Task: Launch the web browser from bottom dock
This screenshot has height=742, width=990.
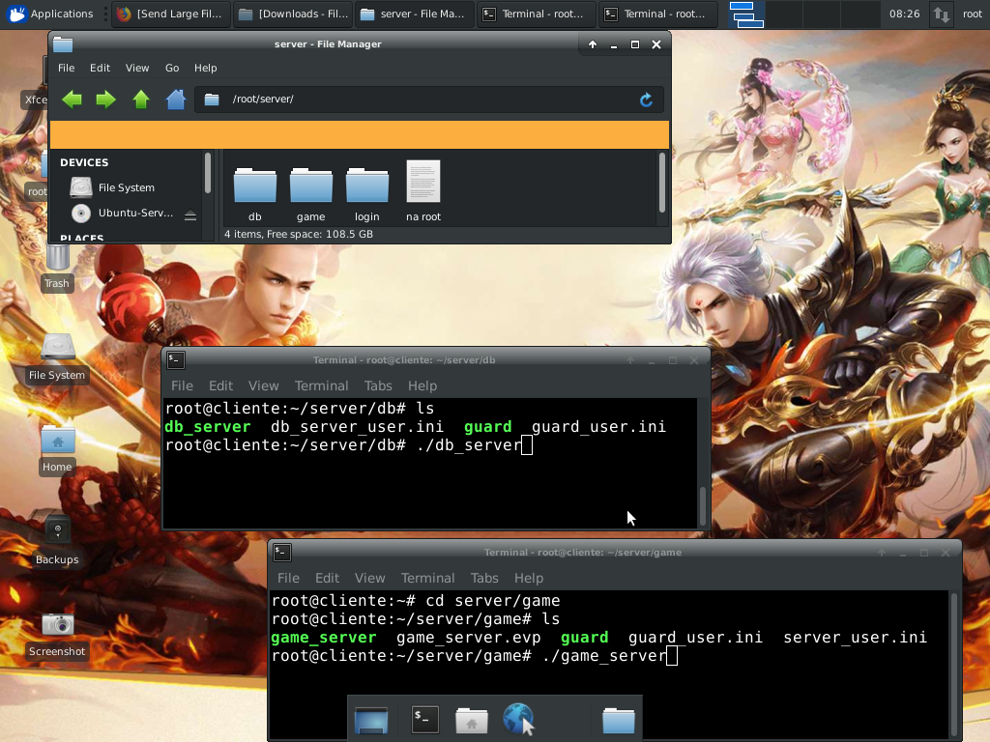Action: tap(518, 720)
